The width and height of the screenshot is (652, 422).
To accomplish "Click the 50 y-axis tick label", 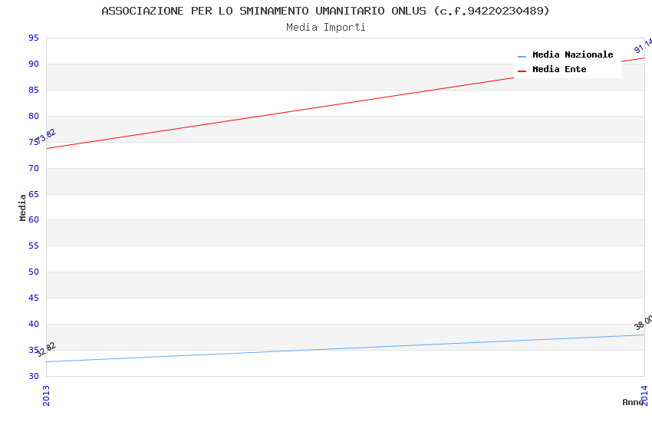I will click(34, 272).
